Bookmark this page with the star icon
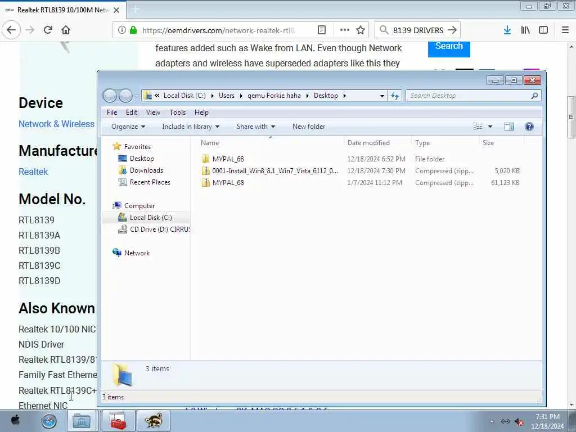This screenshot has height=432, width=576. pyautogui.click(x=361, y=30)
